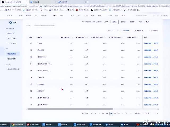Click the browser address bar

pos(80,6)
